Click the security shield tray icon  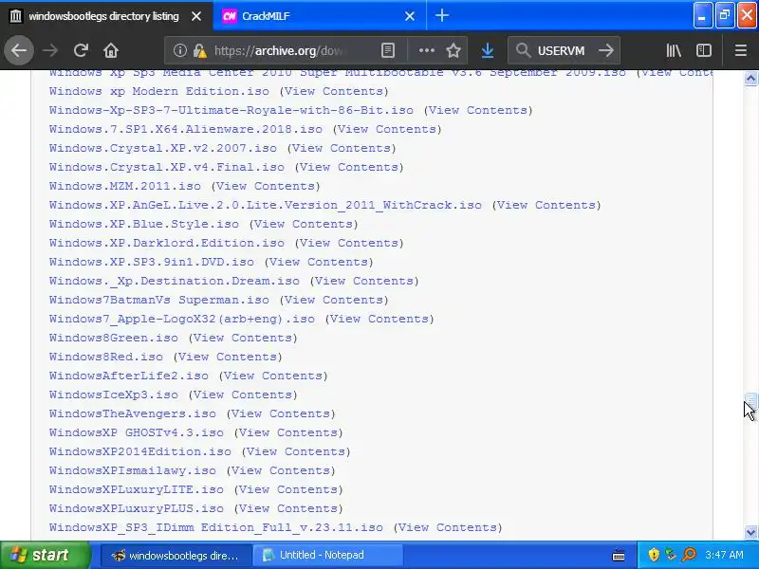click(654, 555)
